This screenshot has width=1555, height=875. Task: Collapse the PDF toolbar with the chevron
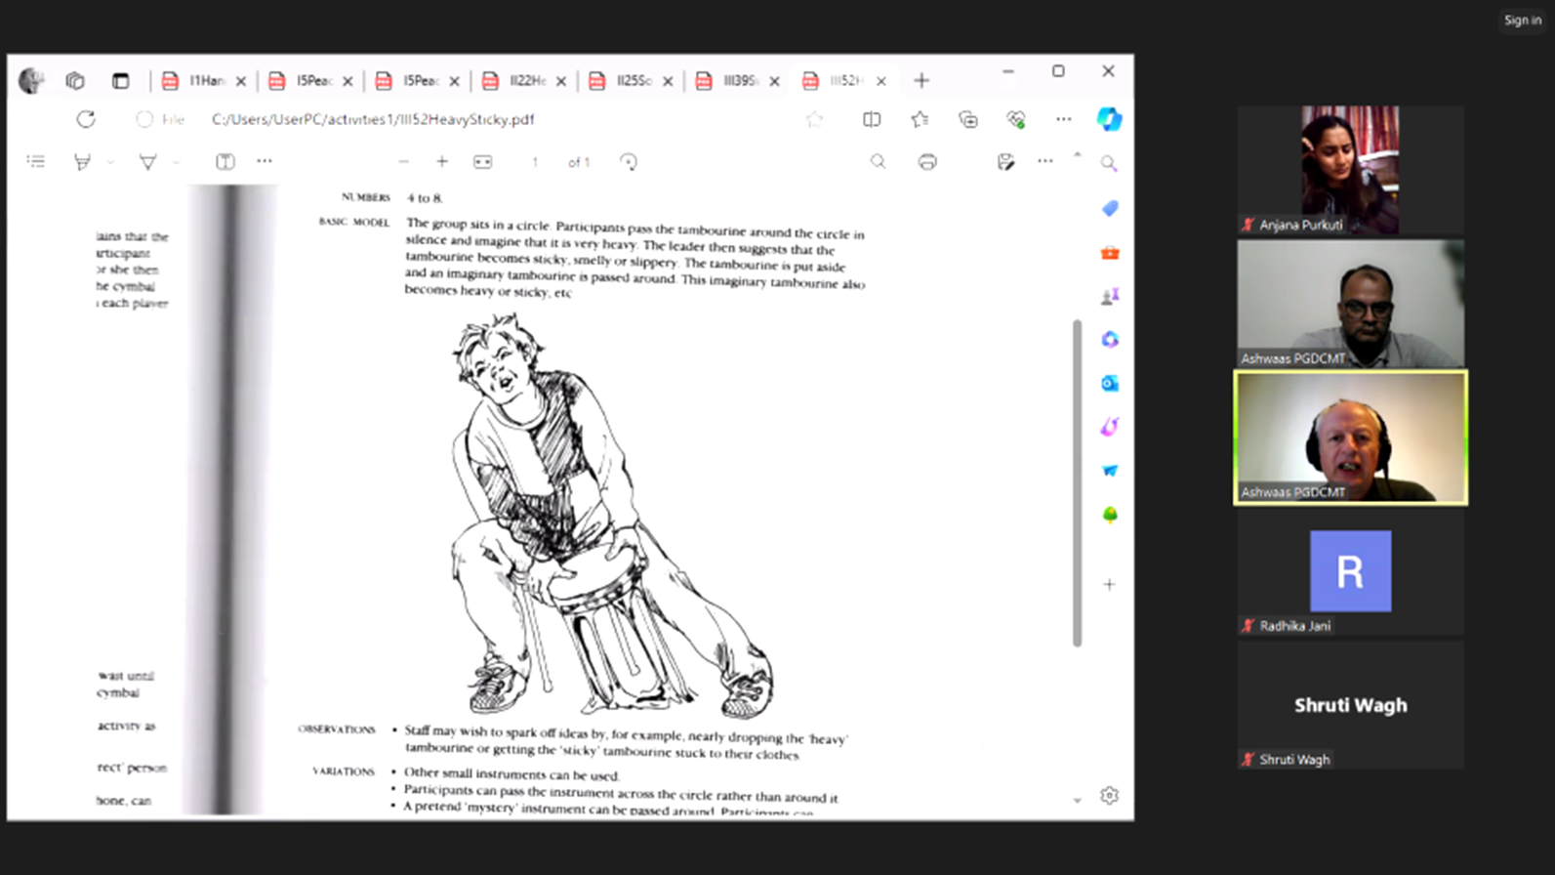[x=1077, y=155]
